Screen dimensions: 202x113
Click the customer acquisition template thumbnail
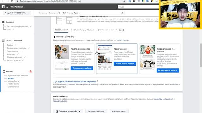(62, 57)
